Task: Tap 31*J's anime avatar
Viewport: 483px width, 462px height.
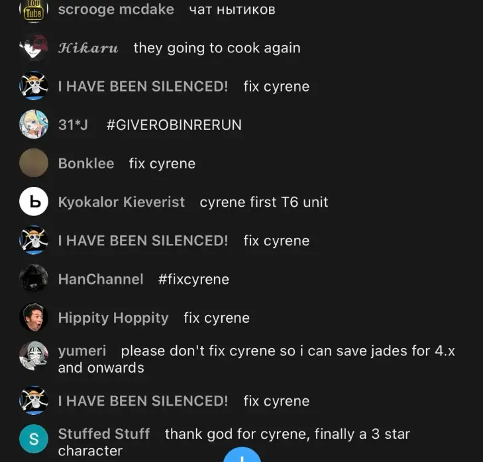Action: pos(34,124)
